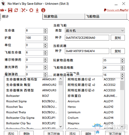Select the ACCESS3 pass row
Screen dimensions: 129x135
tap(93, 90)
